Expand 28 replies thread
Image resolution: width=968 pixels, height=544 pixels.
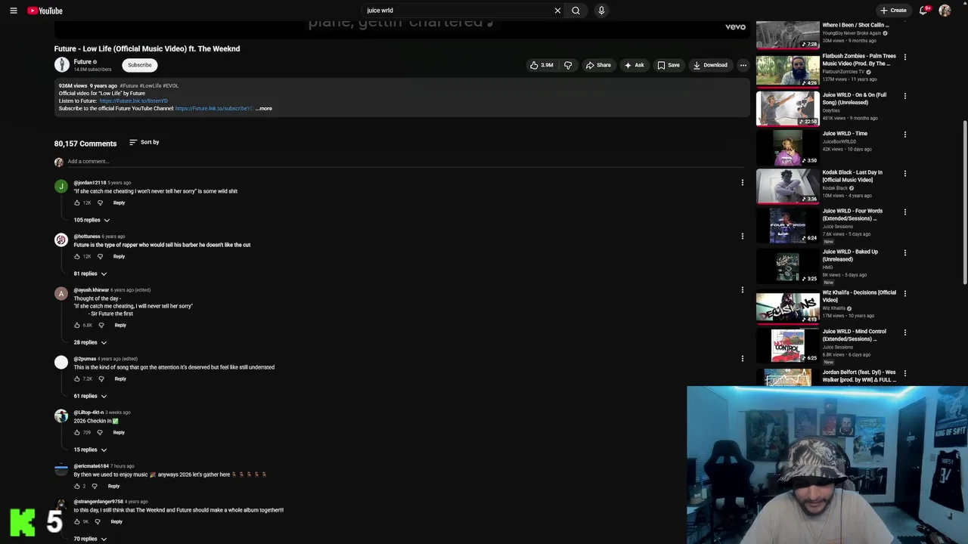coord(90,342)
